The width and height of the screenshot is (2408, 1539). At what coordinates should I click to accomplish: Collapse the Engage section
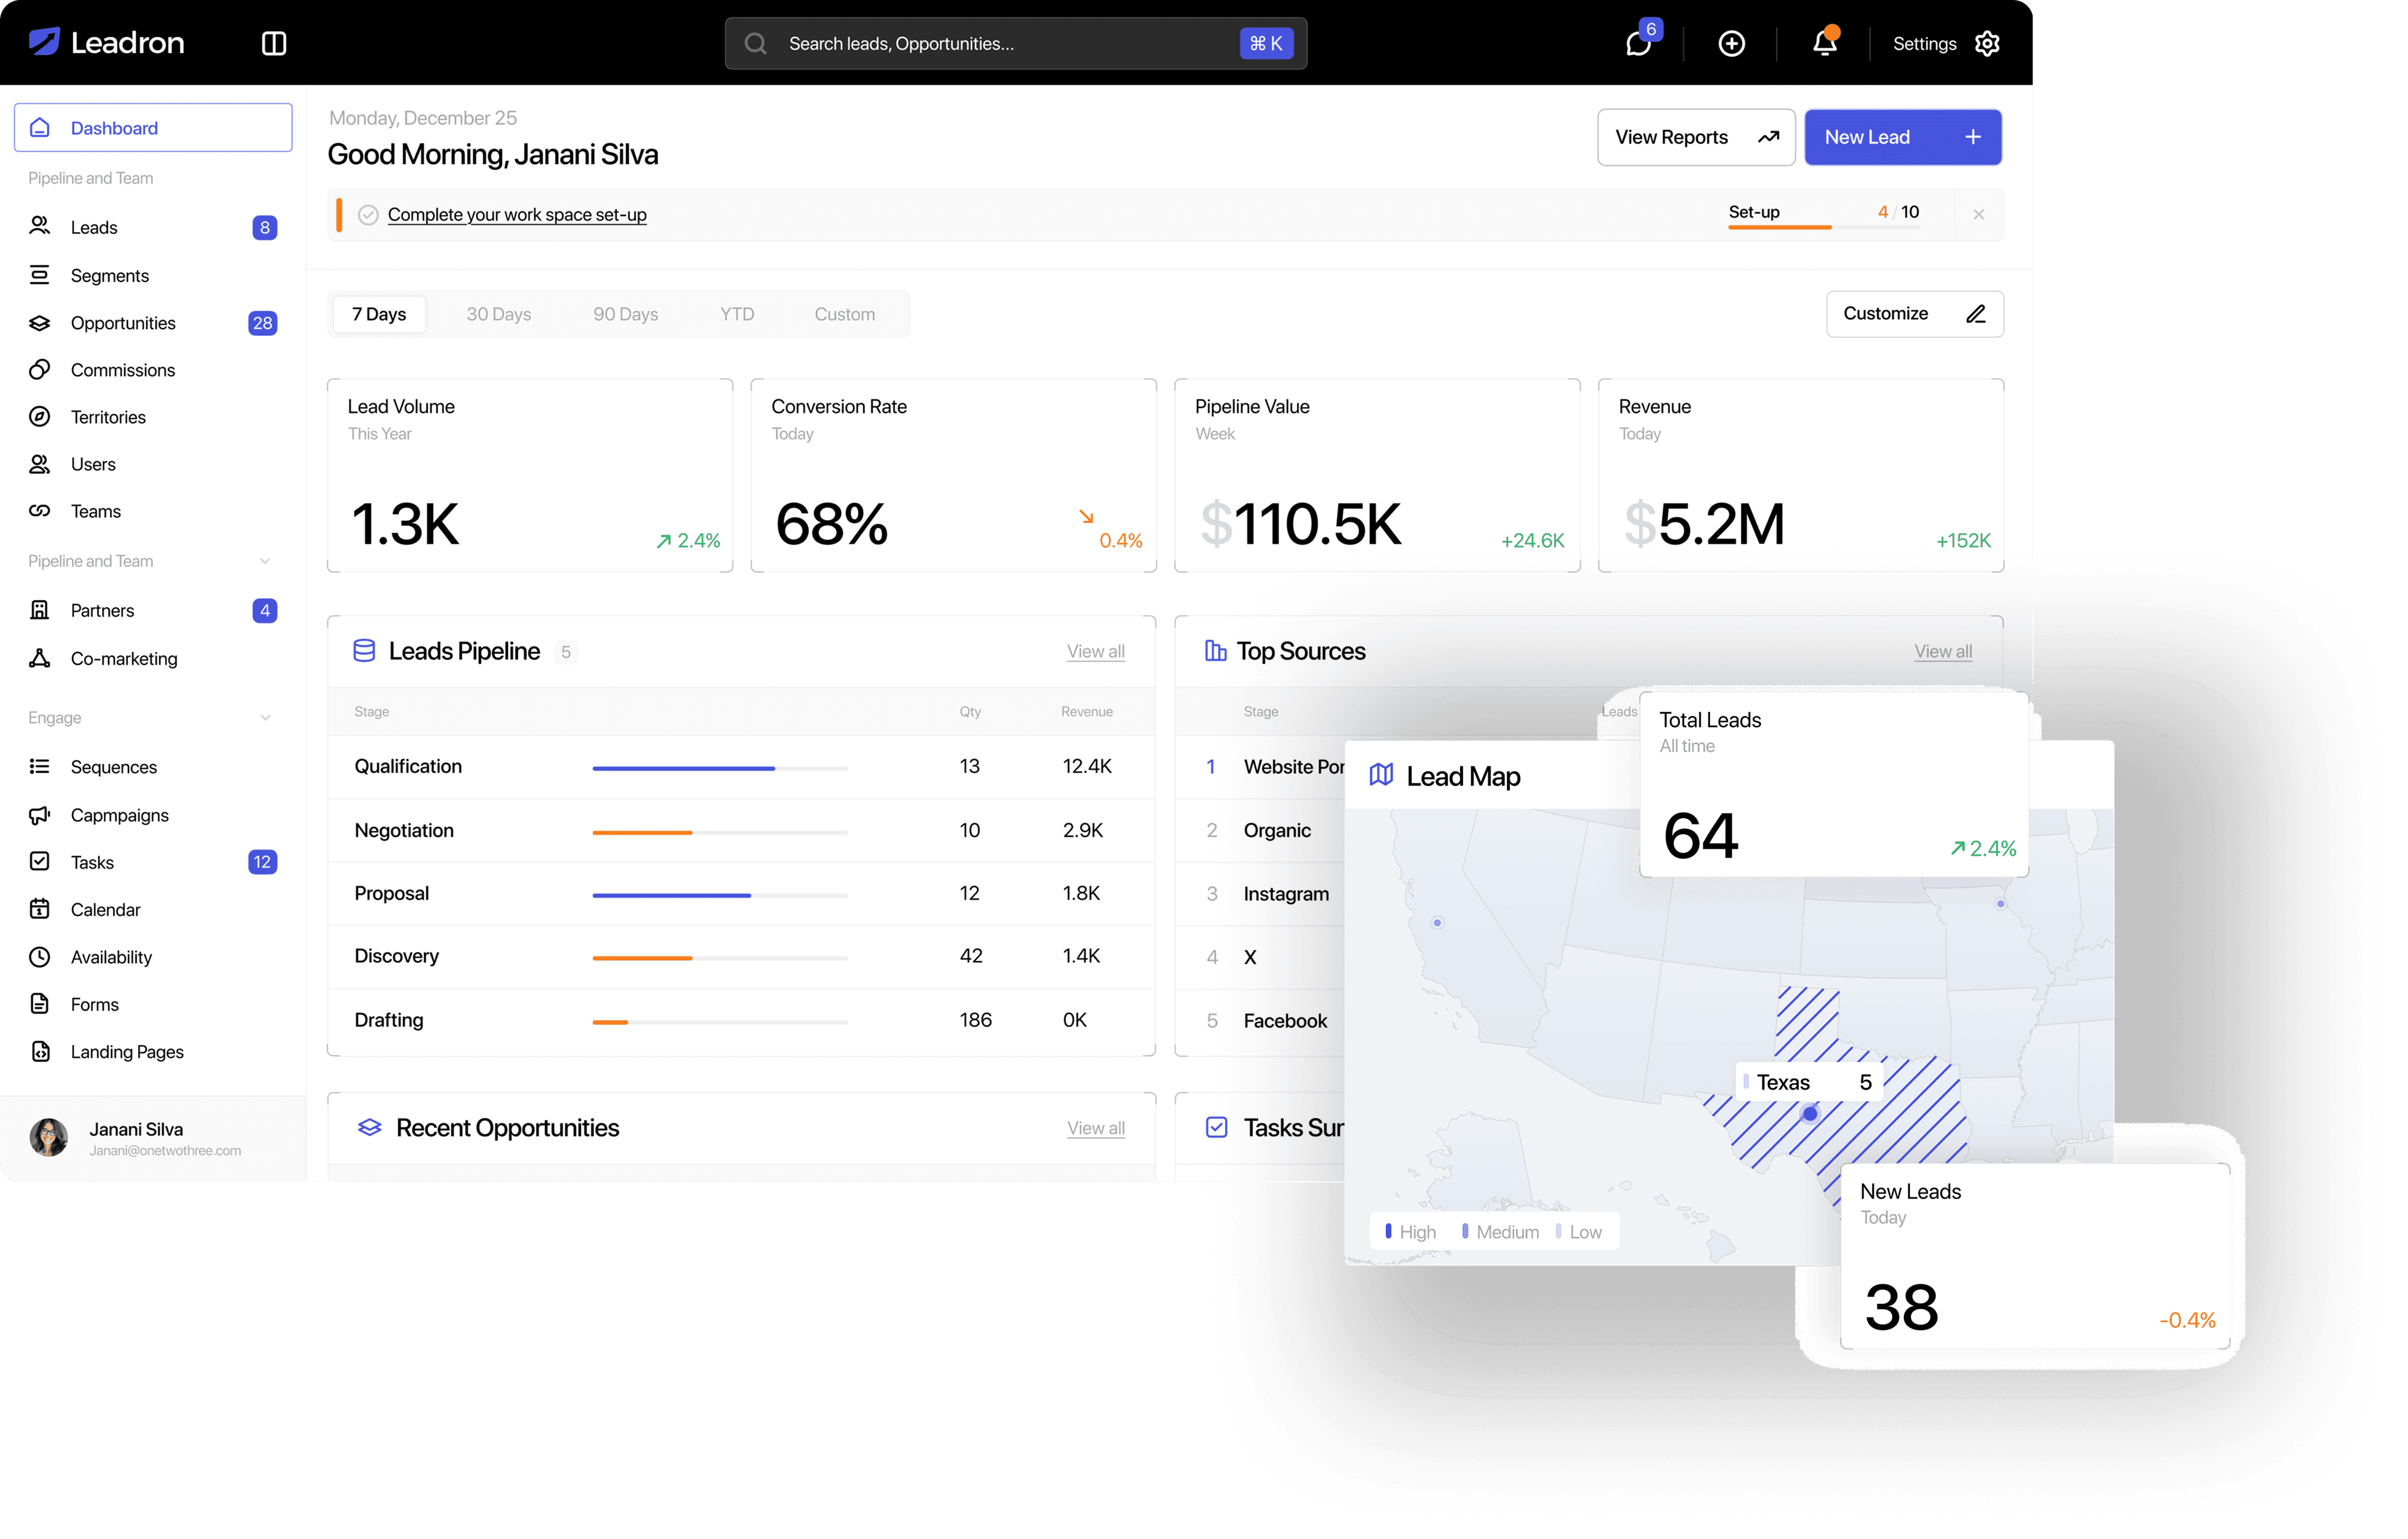tap(265, 718)
